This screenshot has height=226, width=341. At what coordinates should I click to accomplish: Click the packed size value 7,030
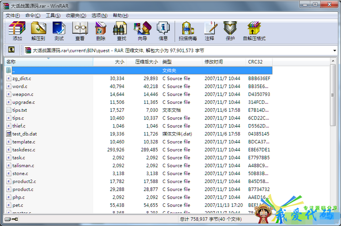152,110
